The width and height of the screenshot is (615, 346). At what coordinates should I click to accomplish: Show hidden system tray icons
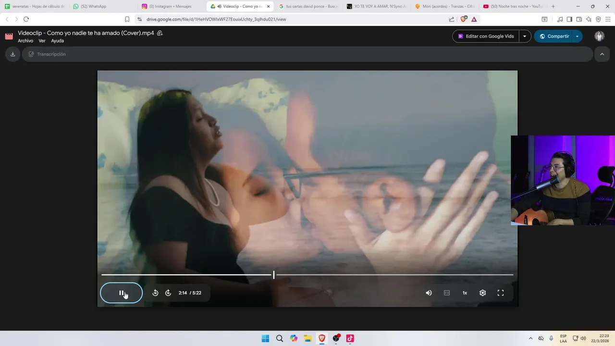[x=530, y=338]
